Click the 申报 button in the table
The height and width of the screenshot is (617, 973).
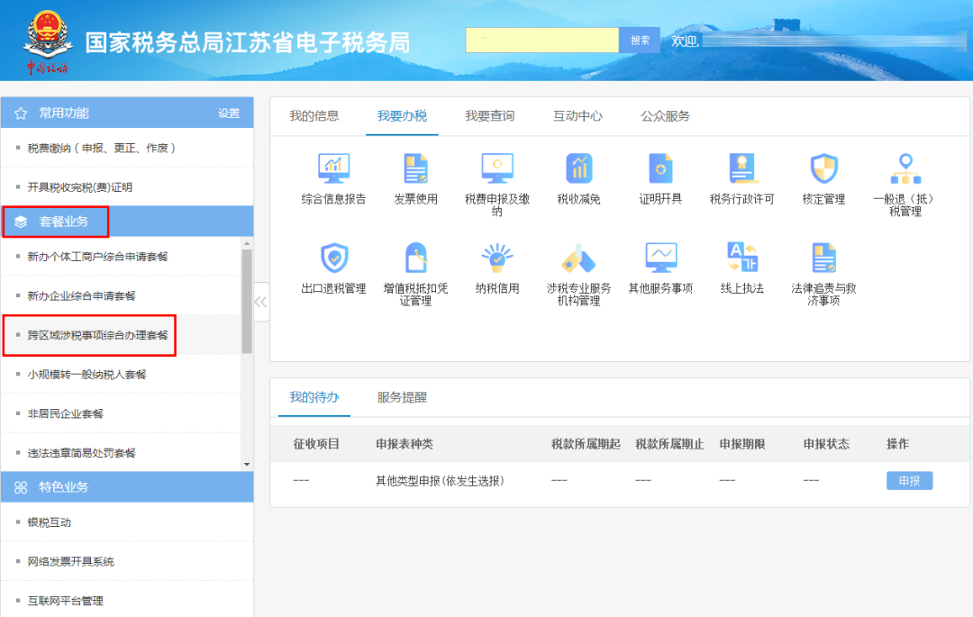tap(909, 481)
